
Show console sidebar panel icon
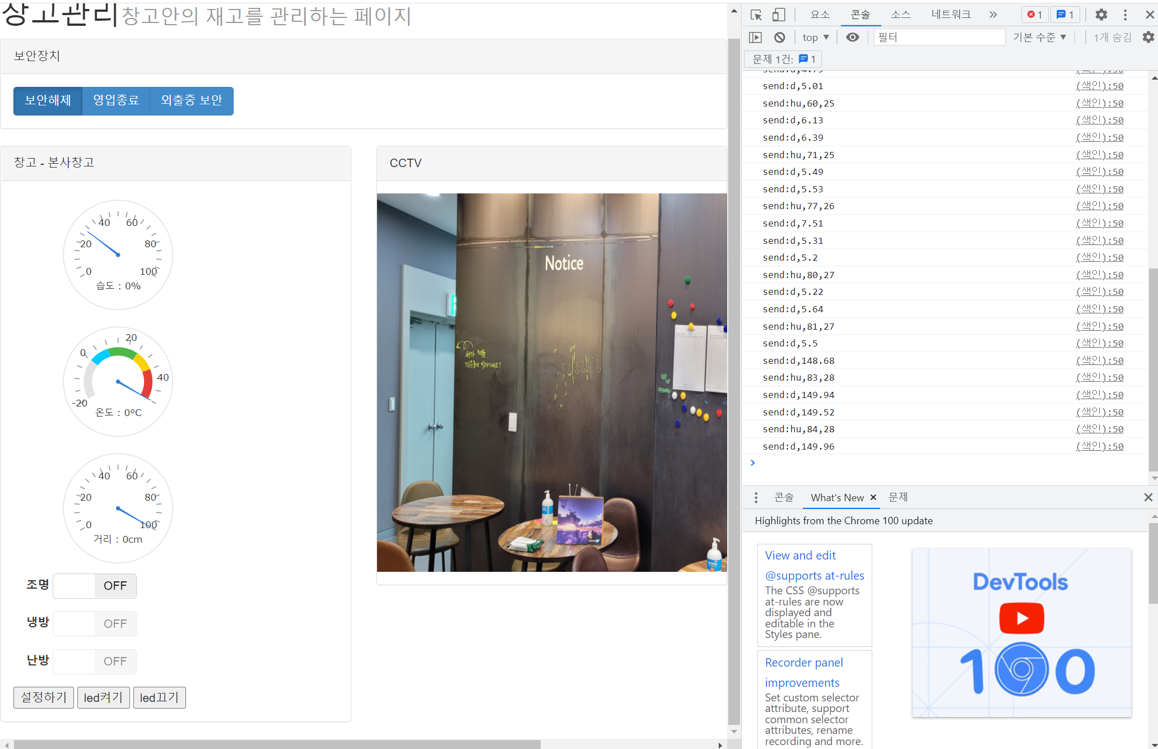(755, 38)
